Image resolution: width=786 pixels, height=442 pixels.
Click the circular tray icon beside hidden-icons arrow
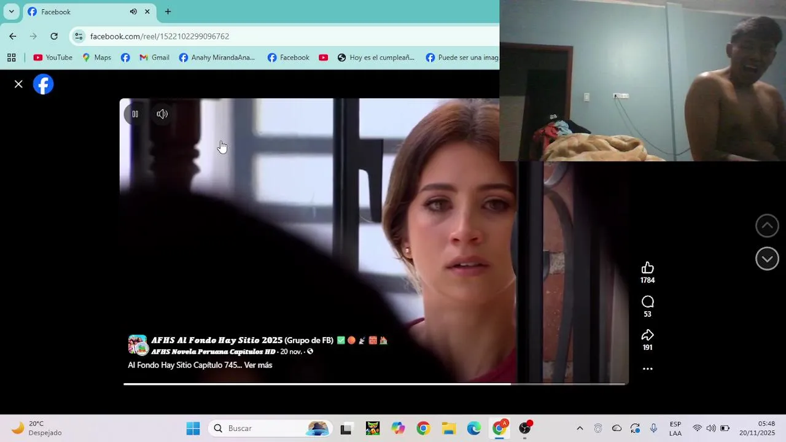598,428
